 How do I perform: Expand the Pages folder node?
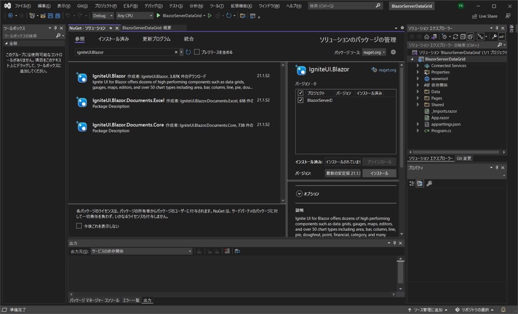point(418,98)
